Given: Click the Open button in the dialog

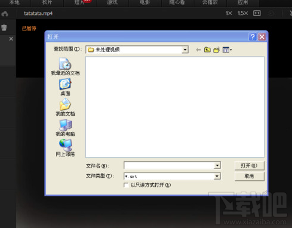Looking at the screenshot, I should [x=250, y=165].
